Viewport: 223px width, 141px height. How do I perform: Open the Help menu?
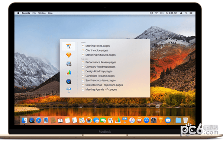coord(50,13)
